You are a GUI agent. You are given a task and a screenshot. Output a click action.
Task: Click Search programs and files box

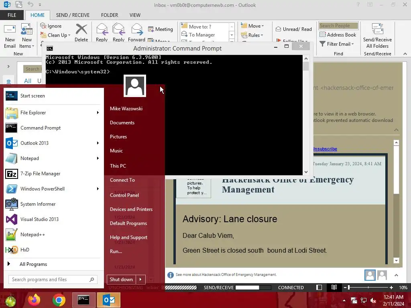(53, 280)
